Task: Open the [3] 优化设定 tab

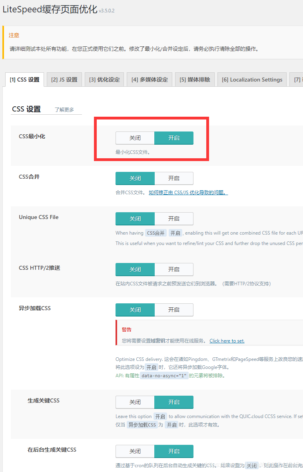Action: tap(104, 80)
